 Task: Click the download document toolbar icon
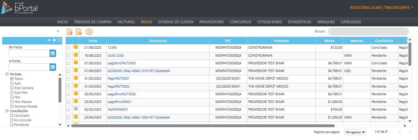click(x=70, y=32)
